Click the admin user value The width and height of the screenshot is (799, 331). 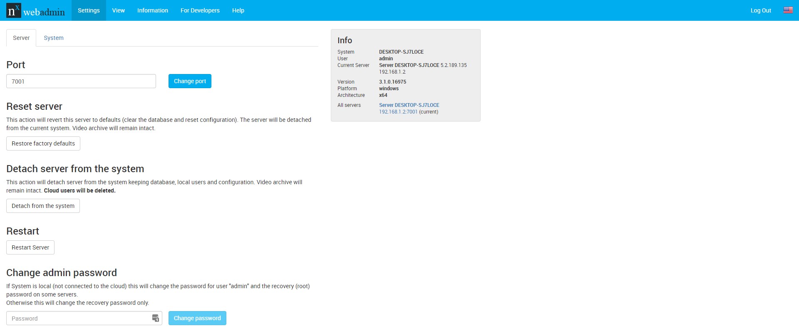(x=386, y=59)
